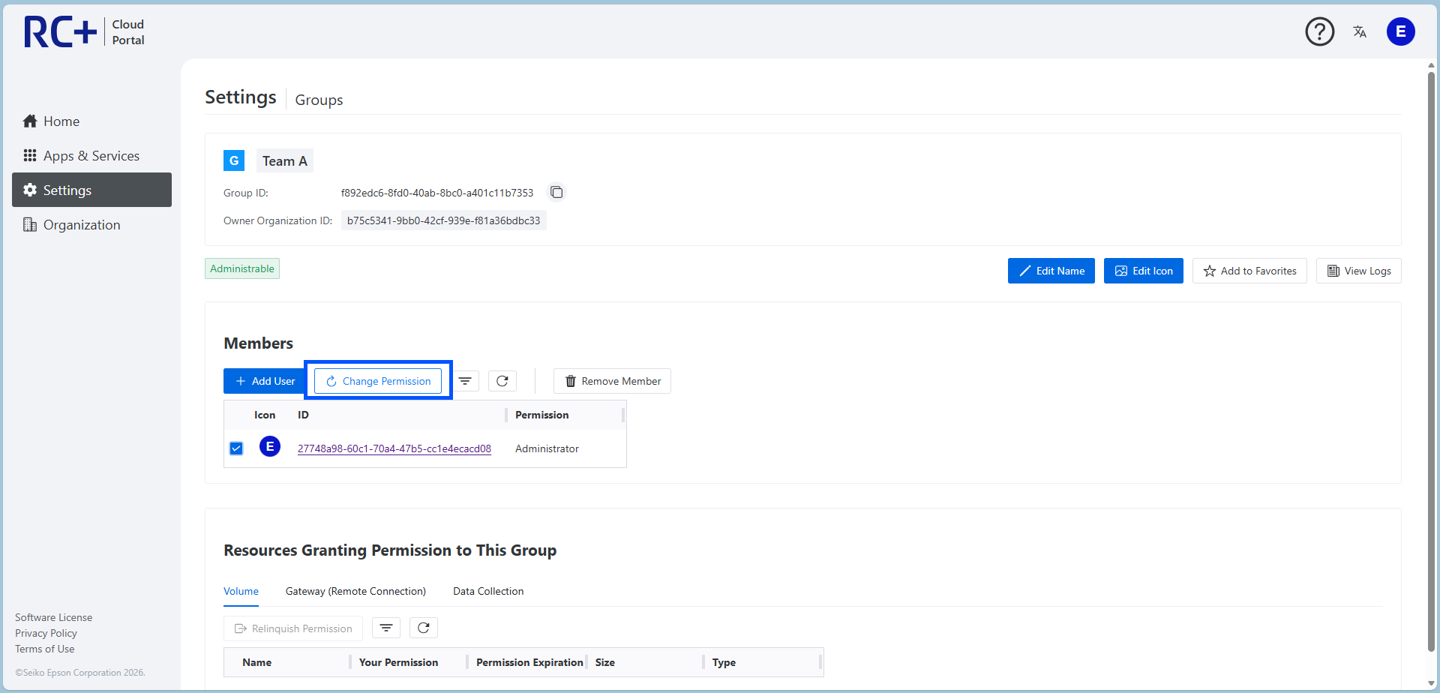Add this group to Favorites
1440x693 pixels.
[x=1249, y=271]
